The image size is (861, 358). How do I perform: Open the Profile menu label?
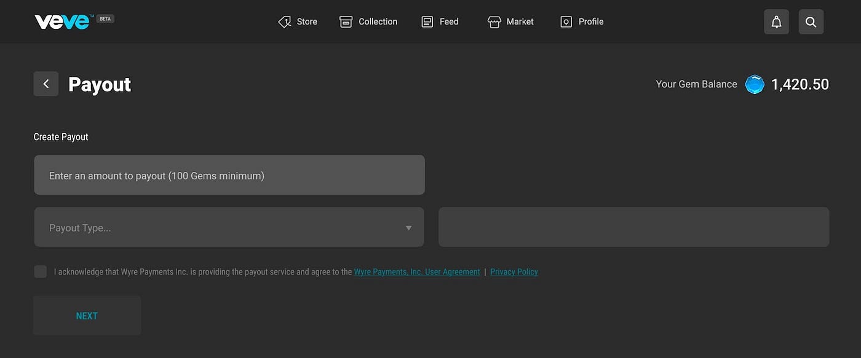(x=591, y=21)
